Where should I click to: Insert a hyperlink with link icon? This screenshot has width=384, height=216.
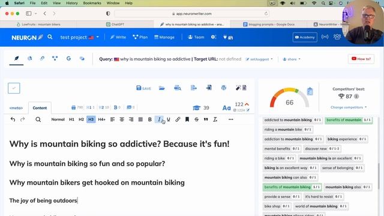point(178,119)
